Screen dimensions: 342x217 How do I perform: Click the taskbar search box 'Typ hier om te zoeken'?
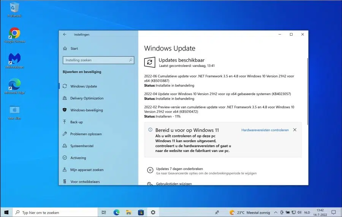click(55, 212)
